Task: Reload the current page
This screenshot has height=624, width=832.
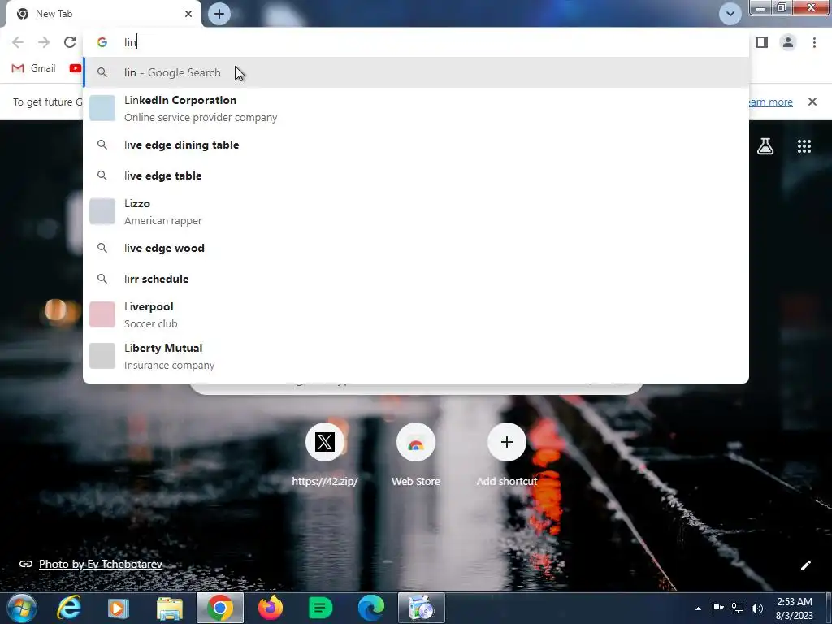Action: 70,42
